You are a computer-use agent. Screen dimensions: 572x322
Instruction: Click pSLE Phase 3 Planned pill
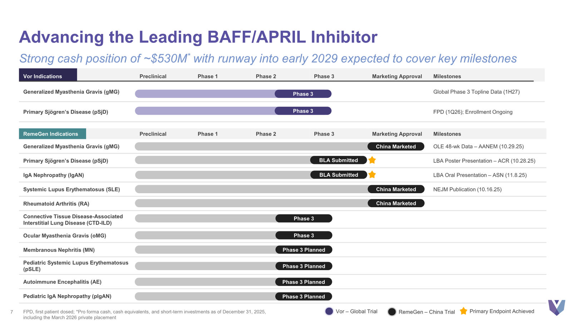click(304, 266)
